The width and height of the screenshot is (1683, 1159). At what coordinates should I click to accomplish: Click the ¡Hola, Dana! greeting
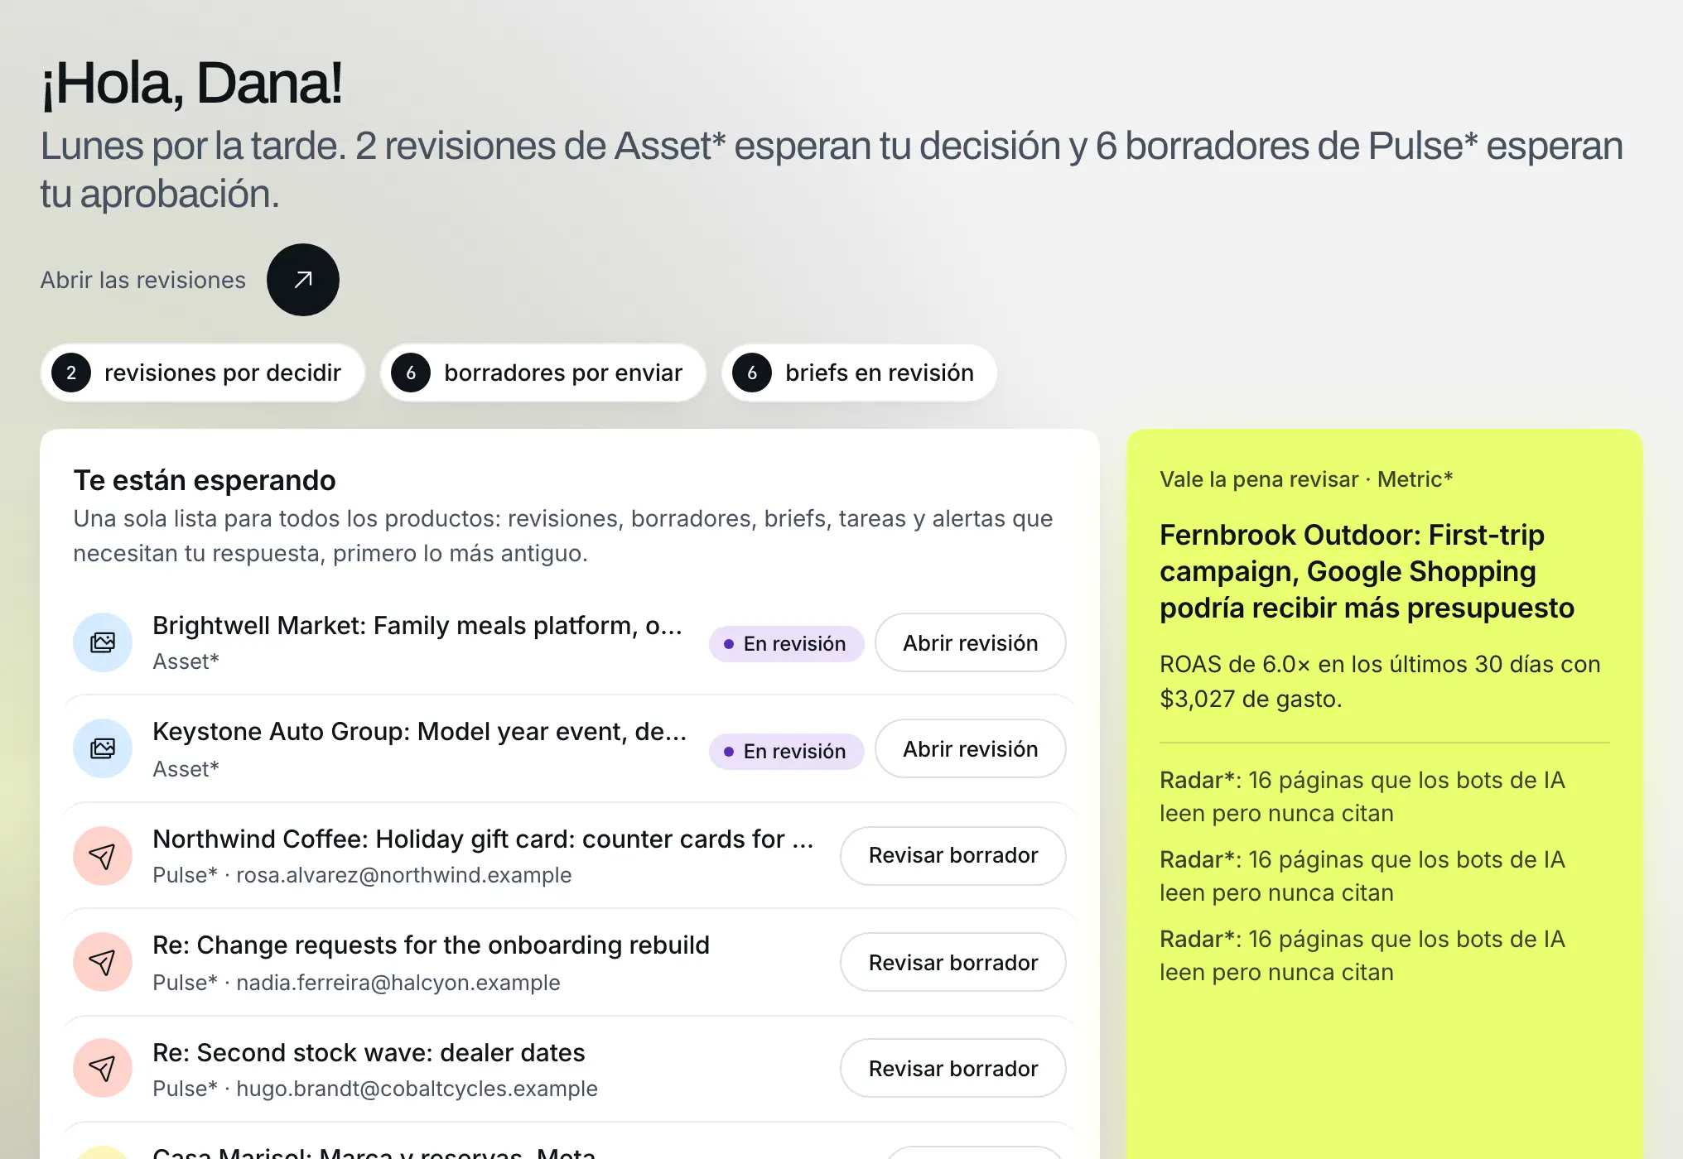191,83
